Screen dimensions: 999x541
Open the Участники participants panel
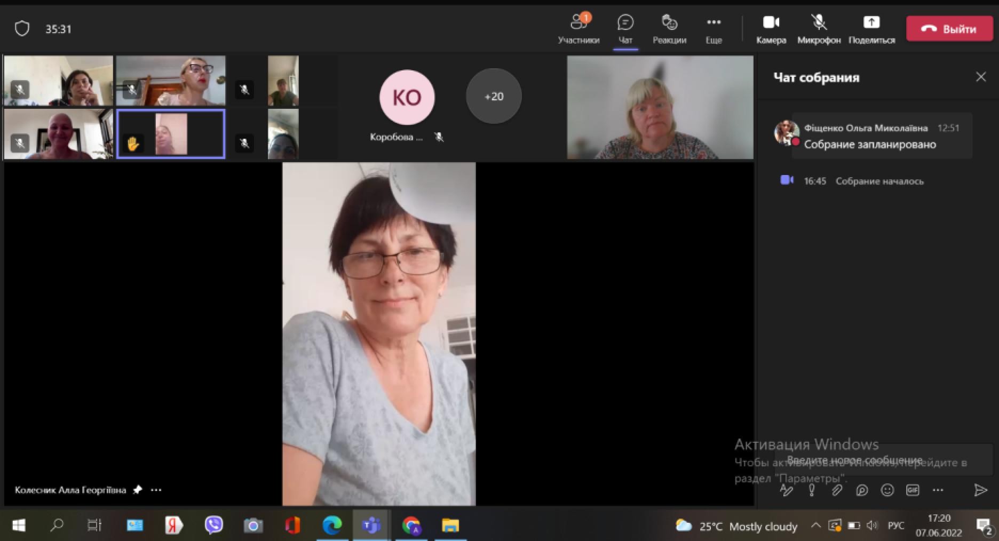pyautogui.click(x=578, y=29)
